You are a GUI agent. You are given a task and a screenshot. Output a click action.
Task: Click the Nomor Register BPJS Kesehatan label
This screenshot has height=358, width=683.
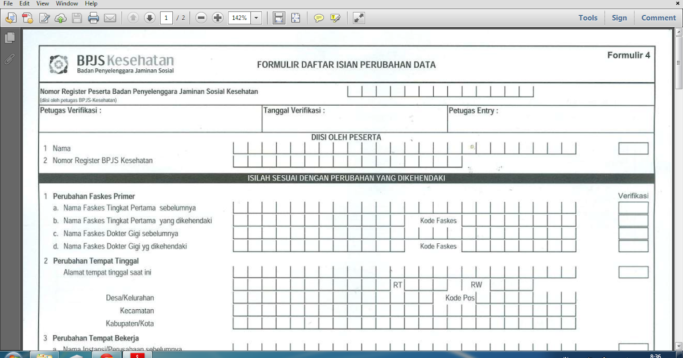click(102, 161)
